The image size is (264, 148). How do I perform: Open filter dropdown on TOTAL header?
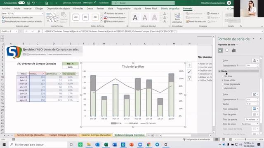tap(44, 74)
